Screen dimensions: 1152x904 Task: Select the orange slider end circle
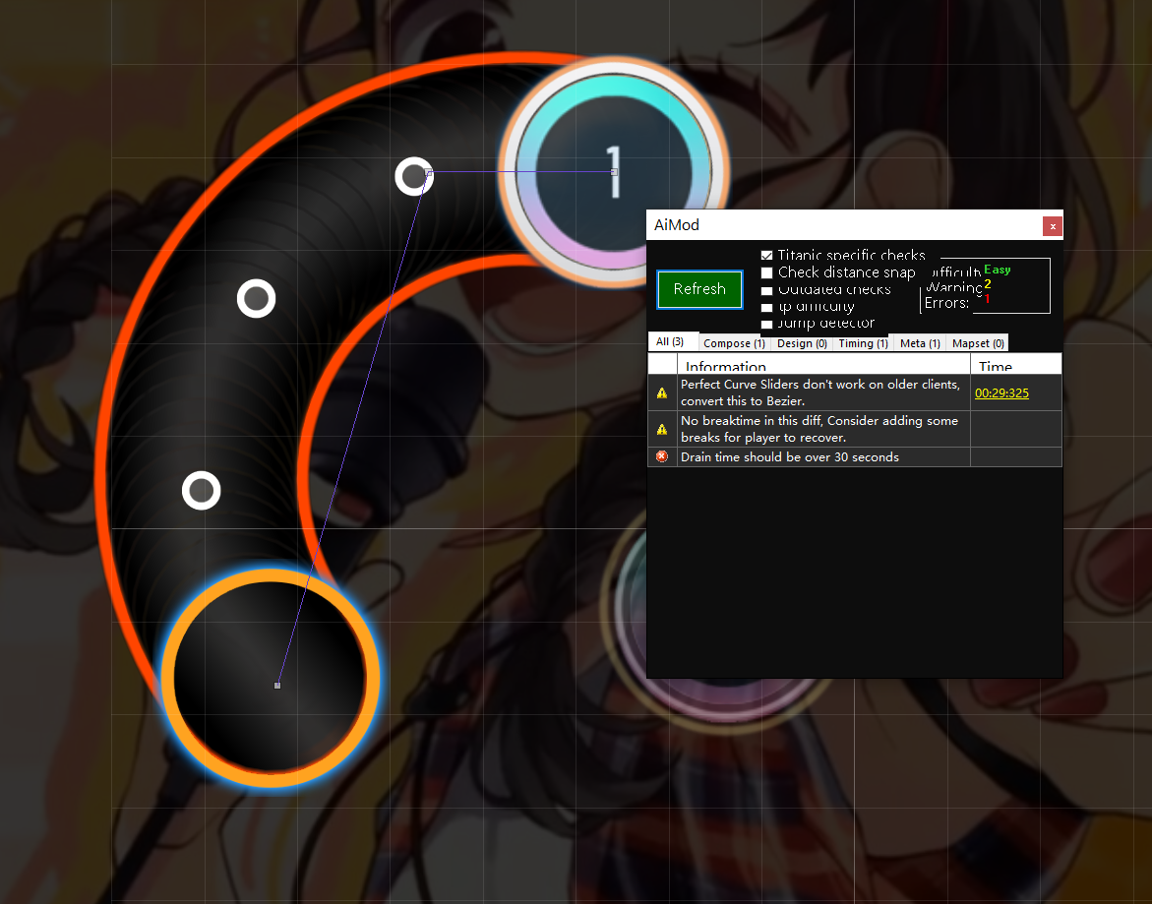[271, 678]
